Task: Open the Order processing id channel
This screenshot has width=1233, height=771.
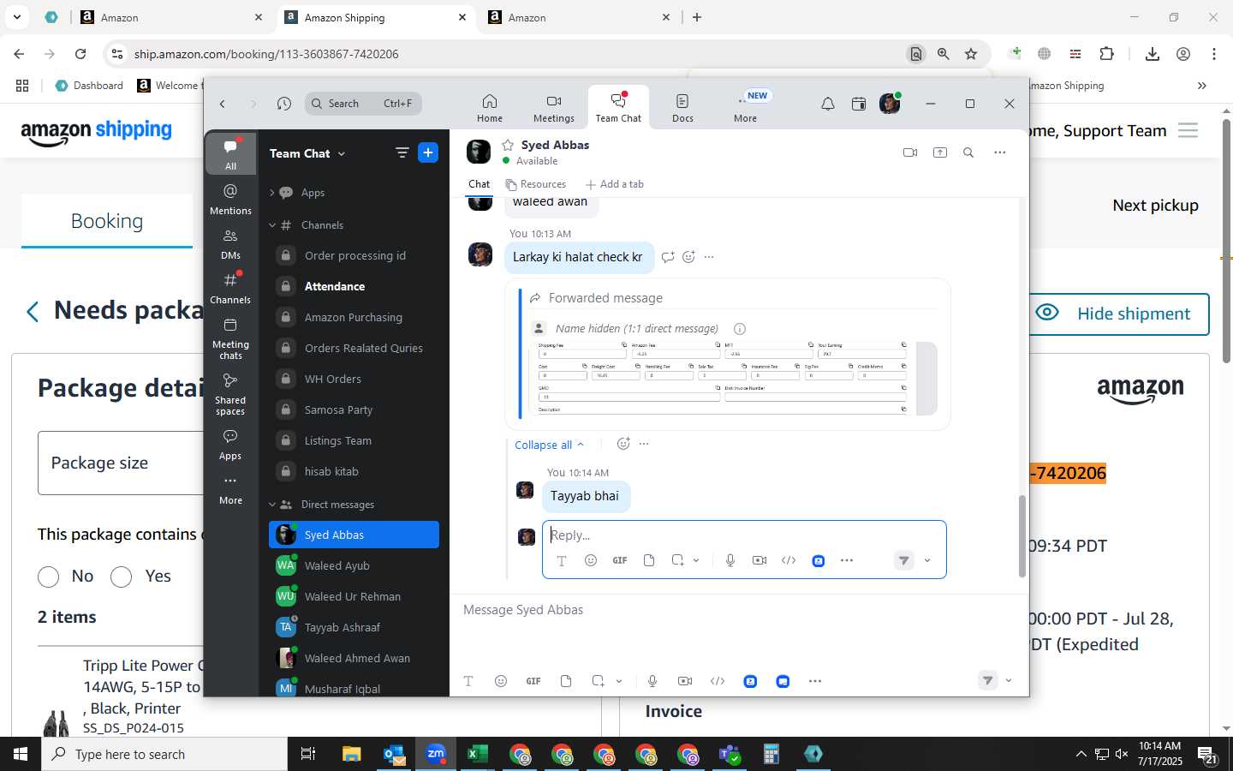Action: click(x=354, y=255)
